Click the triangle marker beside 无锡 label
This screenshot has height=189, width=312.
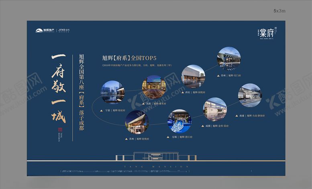click(x=168, y=137)
